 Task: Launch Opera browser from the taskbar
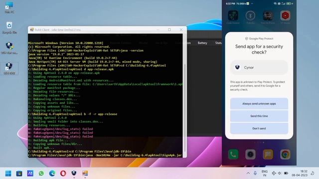coord(63,174)
